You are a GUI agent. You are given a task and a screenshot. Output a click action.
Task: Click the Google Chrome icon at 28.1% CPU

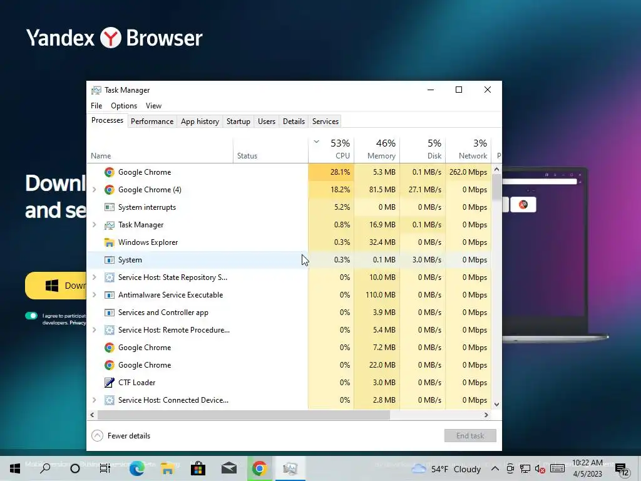coord(109,172)
